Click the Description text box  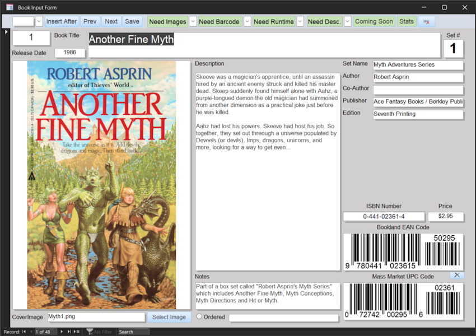268,171
